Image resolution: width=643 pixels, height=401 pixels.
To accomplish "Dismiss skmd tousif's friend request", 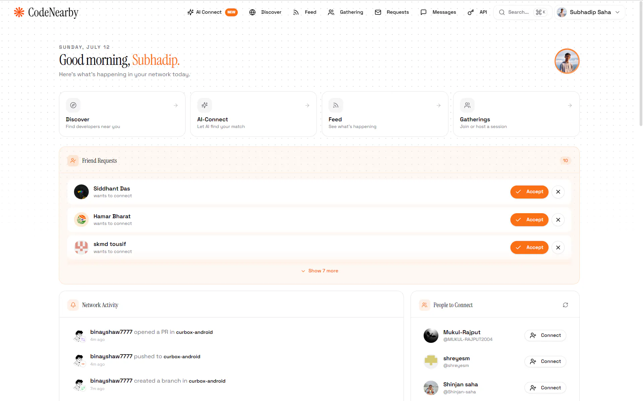I will coord(558,248).
